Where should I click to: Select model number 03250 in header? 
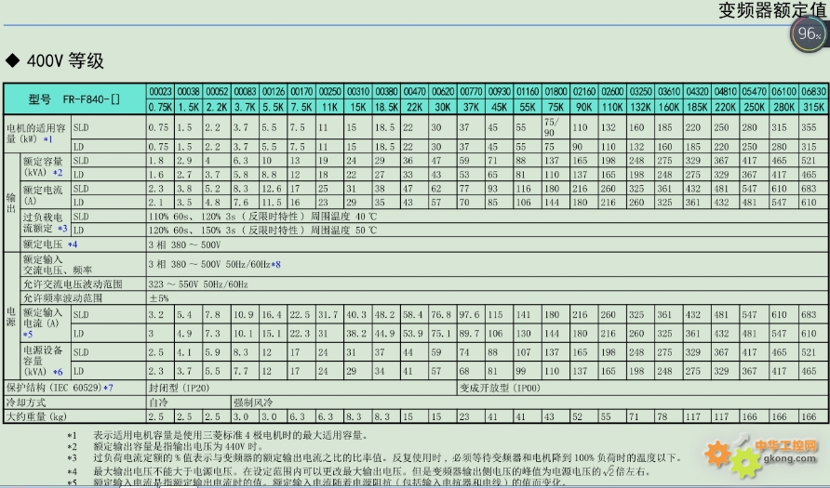coord(640,91)
